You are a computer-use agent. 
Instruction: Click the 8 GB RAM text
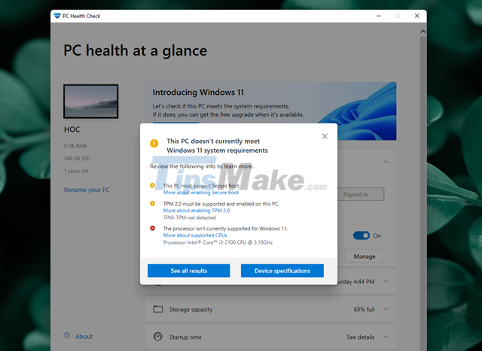click(x=75, y=145)
